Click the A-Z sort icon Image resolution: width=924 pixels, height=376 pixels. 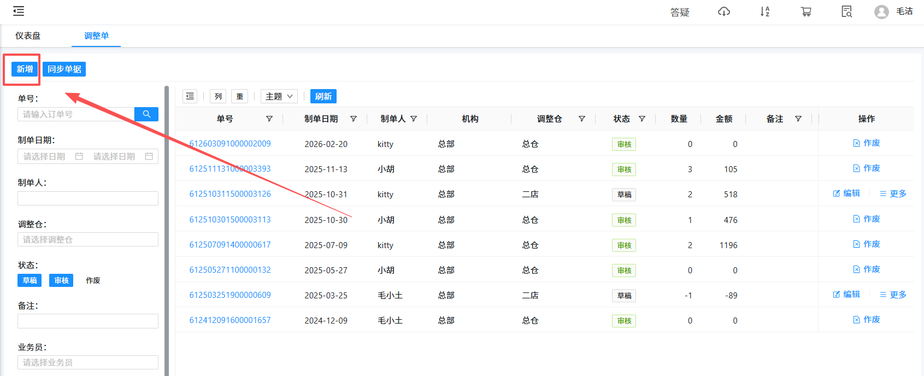764,11
